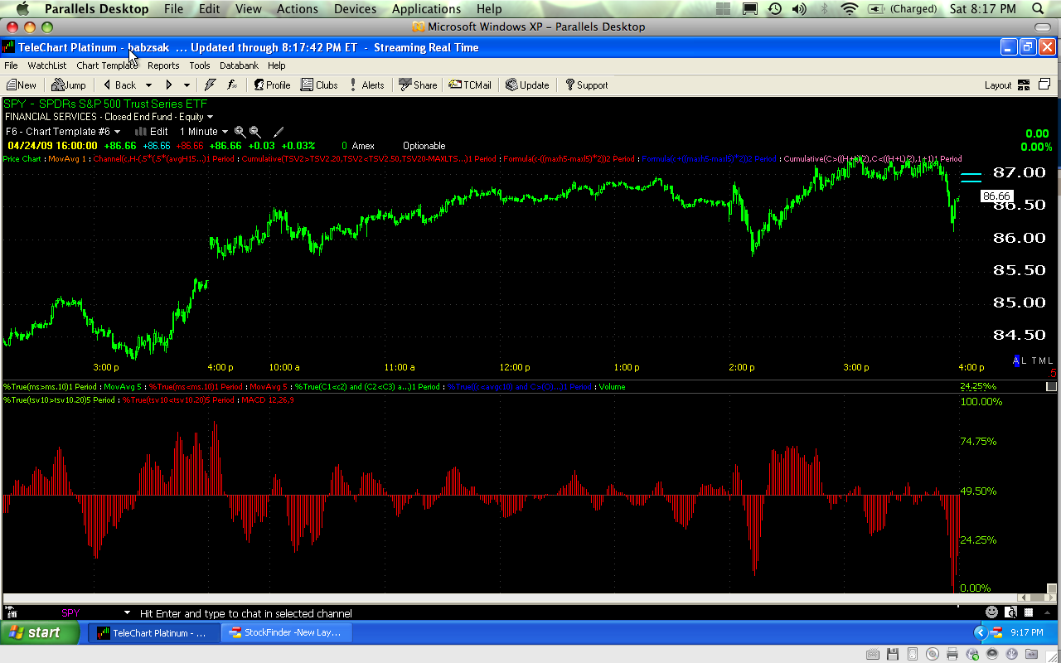Click Edit chart template button
This screenshot has height=663, width=1061.
click(152, 132)
